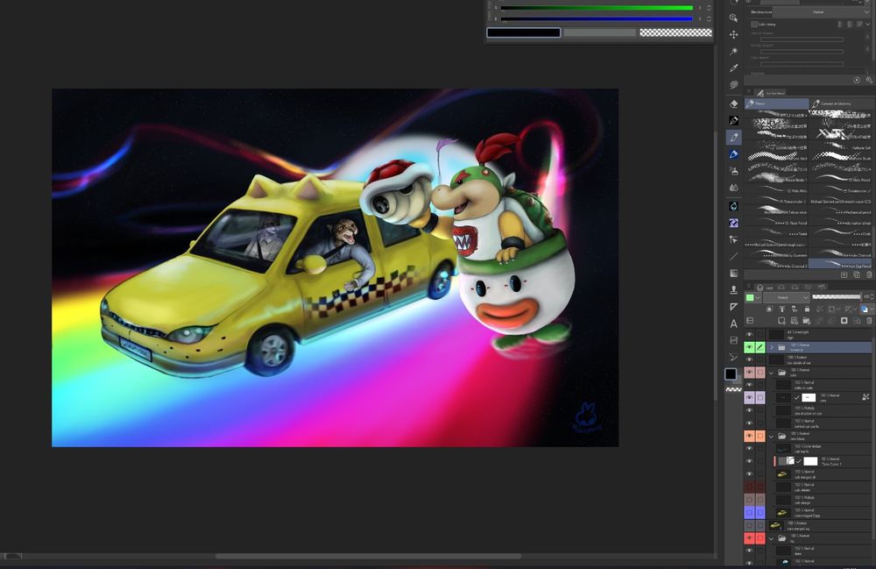
Task: Select the Blend tool with droplet icon
Action: [733, 188]
